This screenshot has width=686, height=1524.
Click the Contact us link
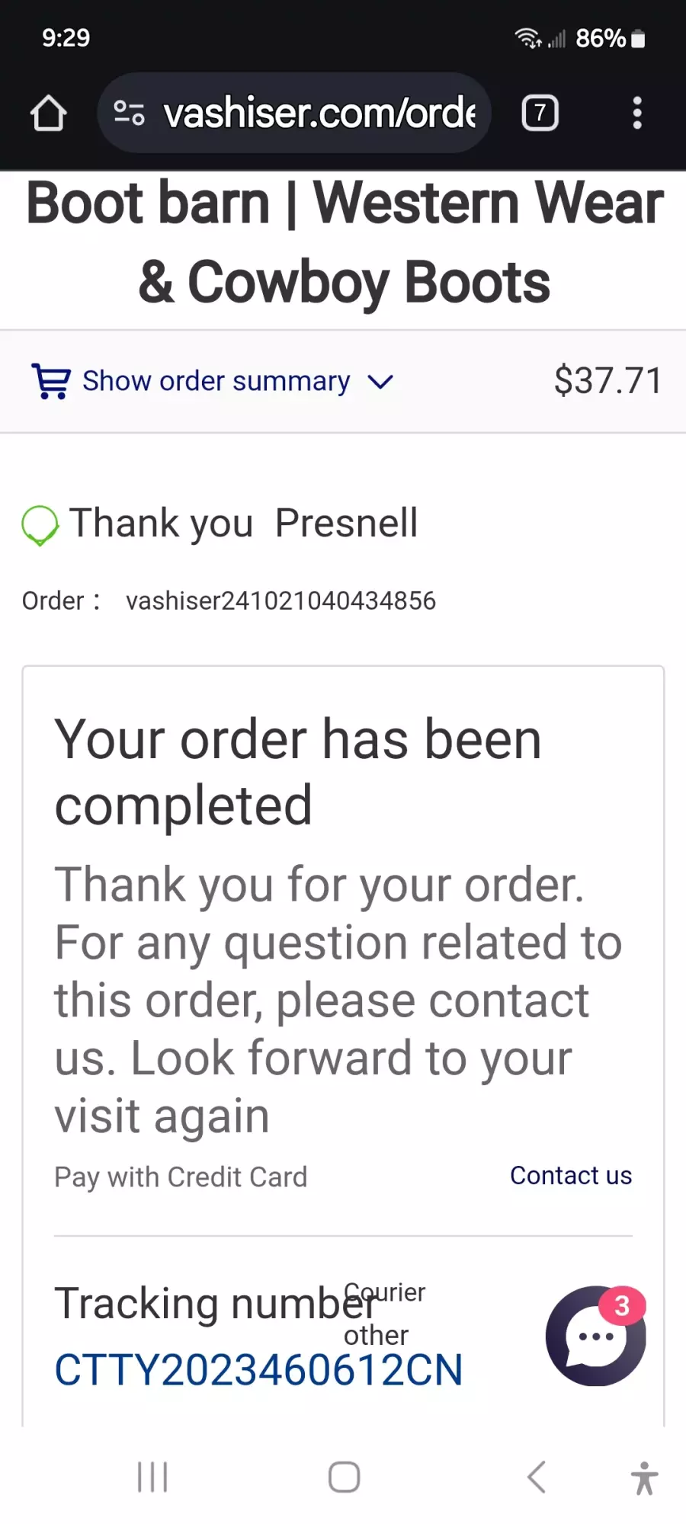point(571,1175)
